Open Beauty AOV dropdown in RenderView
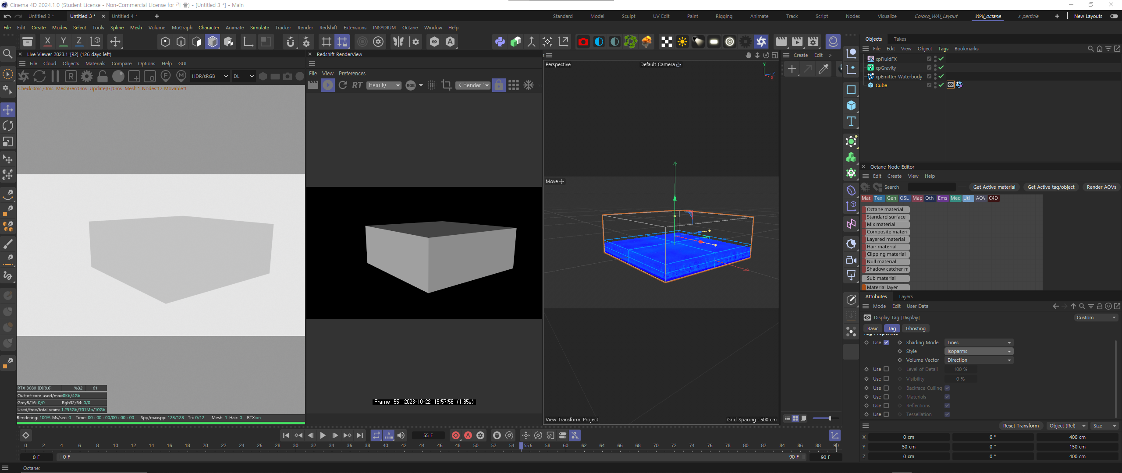Image resolution: width=1122 pixels, height=473 pixels. tap(384, 85)
